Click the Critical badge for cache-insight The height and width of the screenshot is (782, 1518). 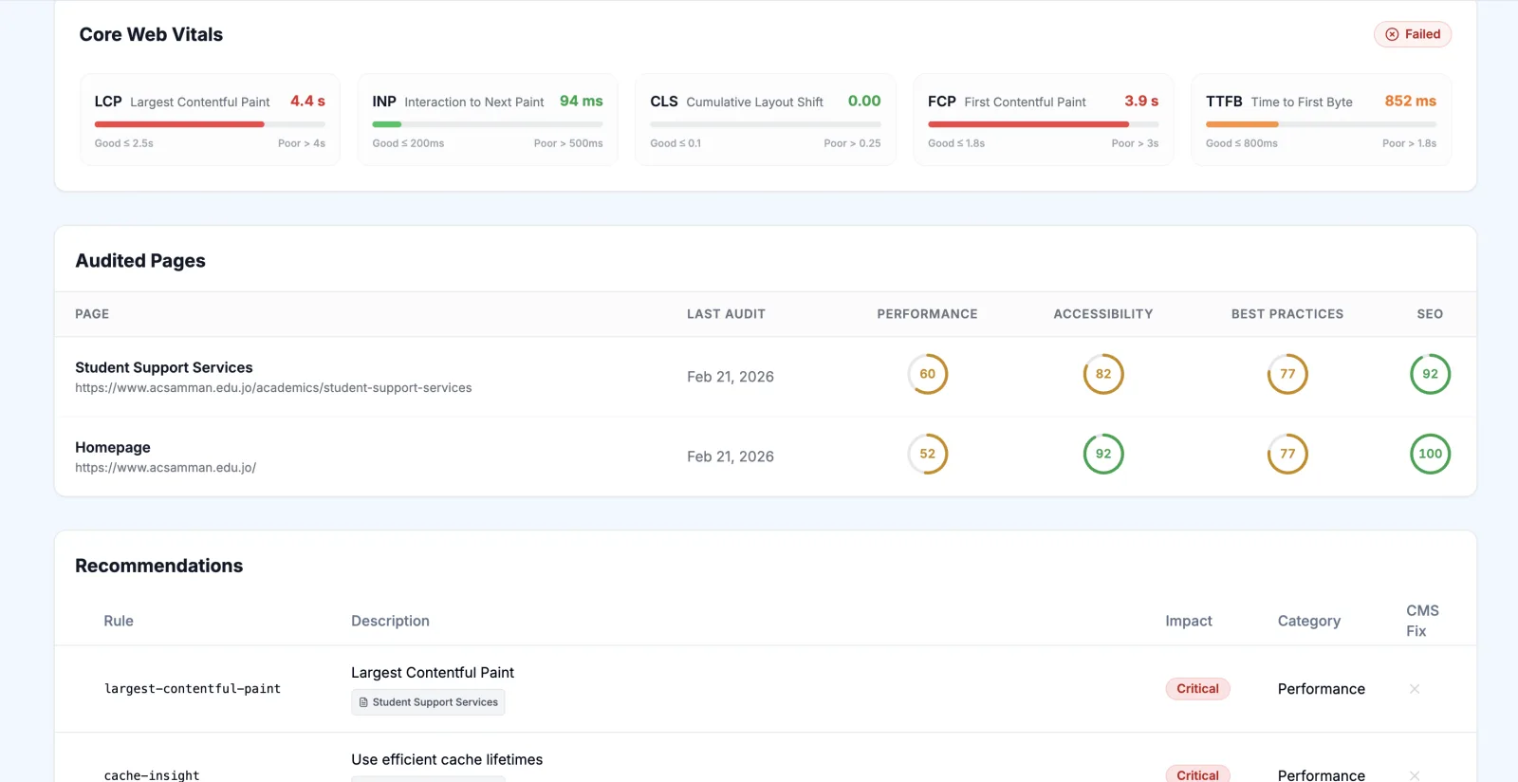pos(1197,773)
